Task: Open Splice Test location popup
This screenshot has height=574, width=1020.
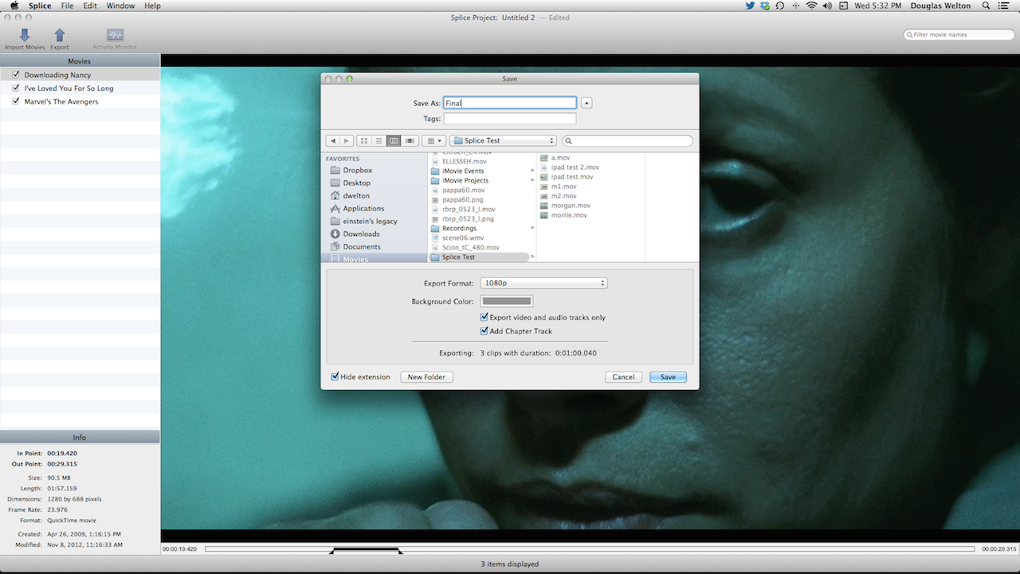Action: tap(503, 141)
